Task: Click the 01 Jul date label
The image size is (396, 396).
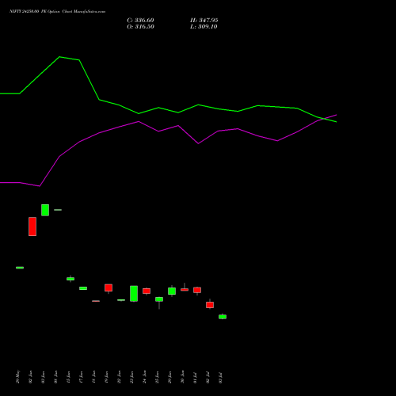Action: [196, 377]
